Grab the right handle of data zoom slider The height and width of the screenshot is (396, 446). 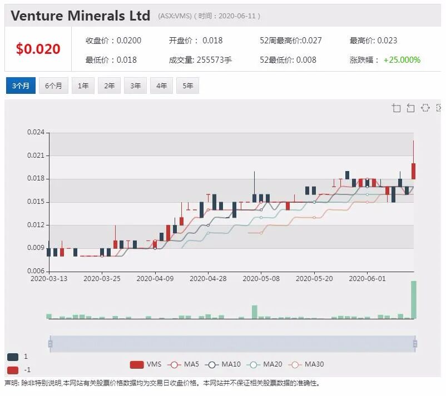click(x=415, y=344)
